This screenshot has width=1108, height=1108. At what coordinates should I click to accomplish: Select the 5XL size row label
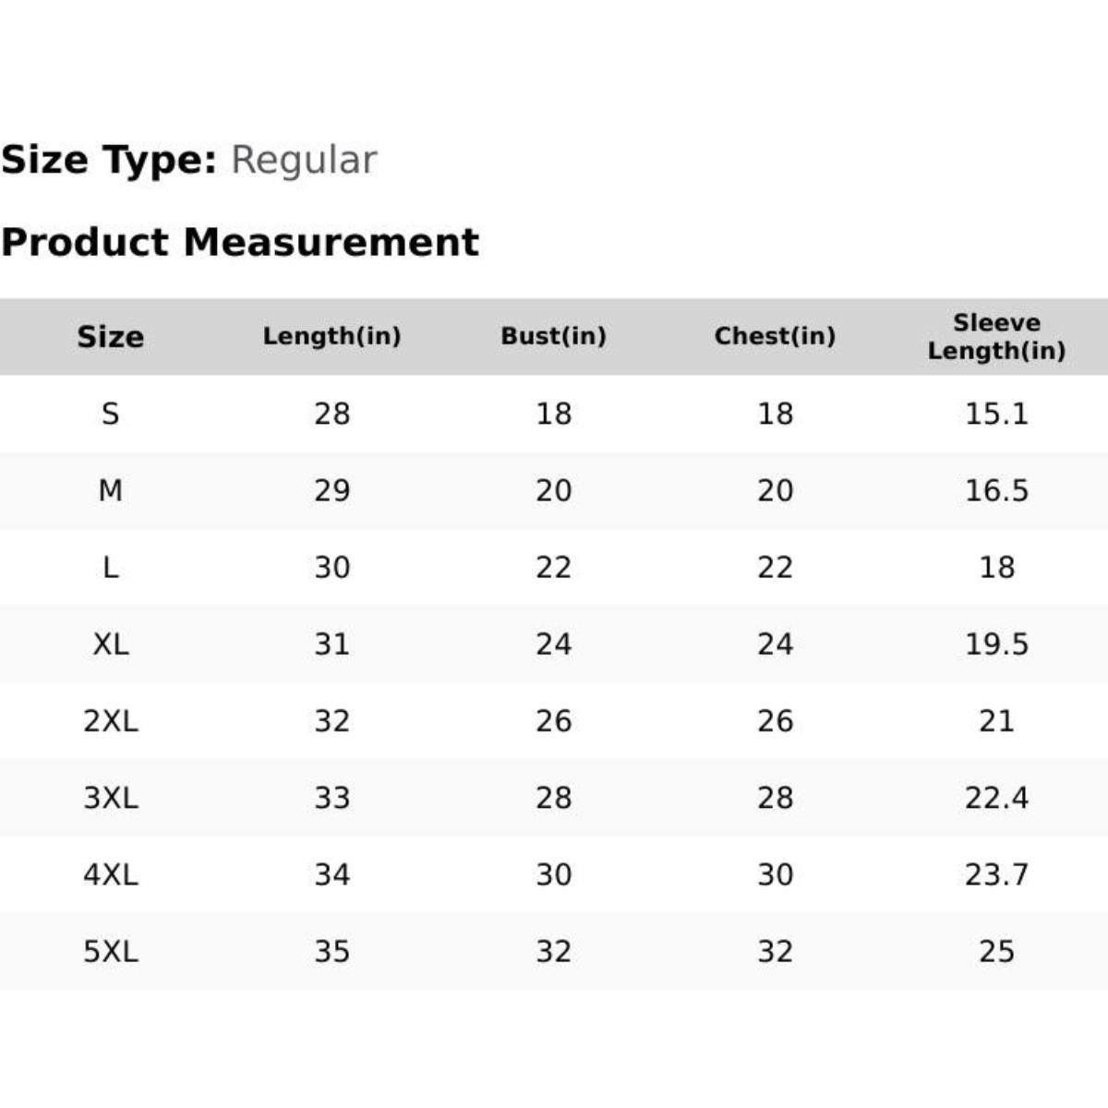[110, 951]
